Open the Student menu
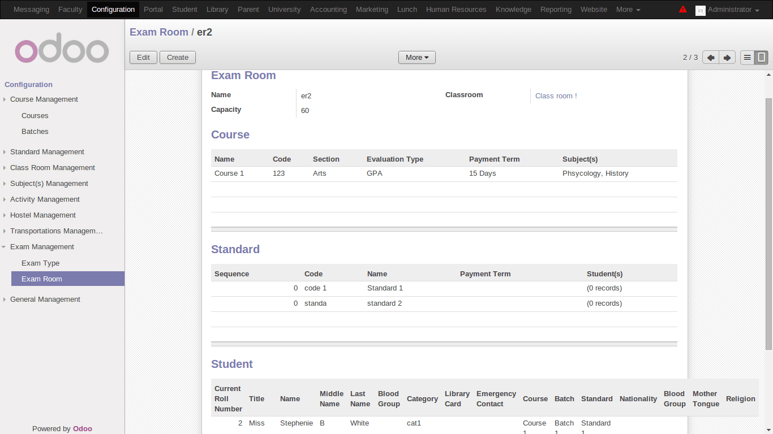Image resolution: width=773 pixels, height=434 pixels. tap(184, 10)
